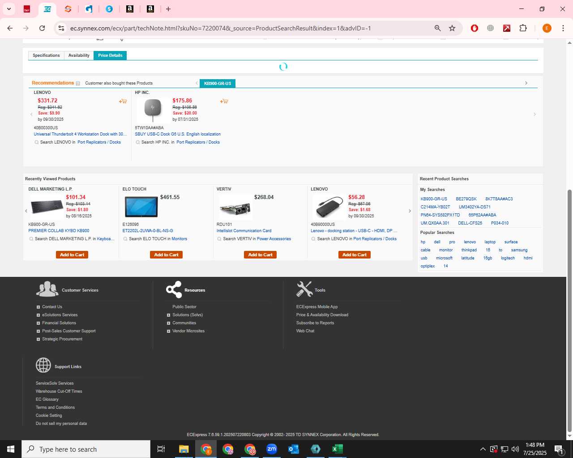The image size is (573, 458).
Task: Add Lenovo $331.72 dock to cart icon
Action: click(123, 102)
